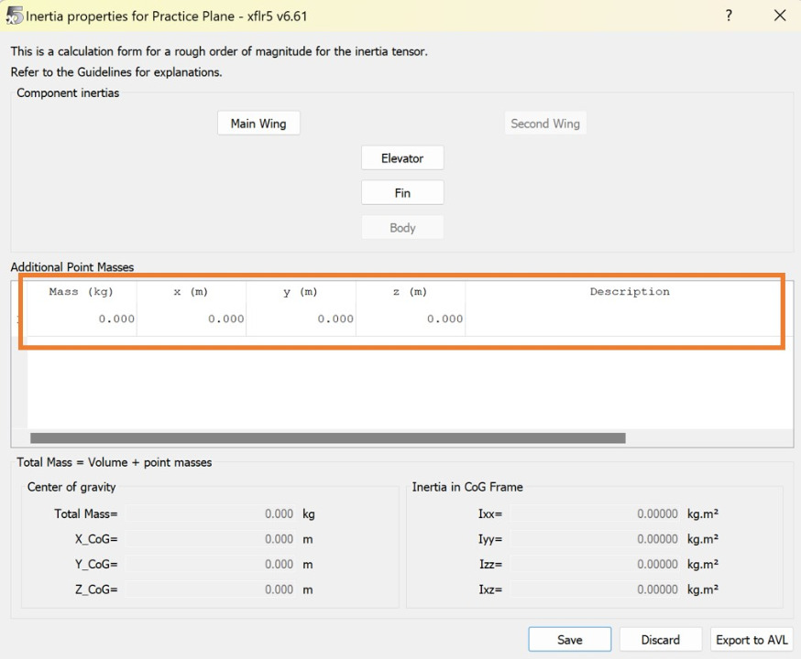Click the Save button
This screenshot has width=801, height=659.
coord(569,640)
